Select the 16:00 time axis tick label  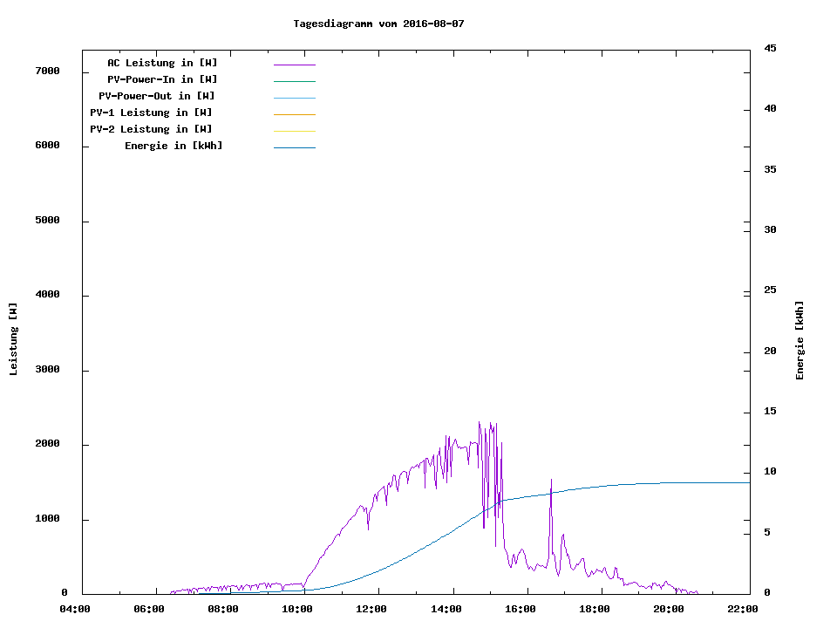(521, 609)
